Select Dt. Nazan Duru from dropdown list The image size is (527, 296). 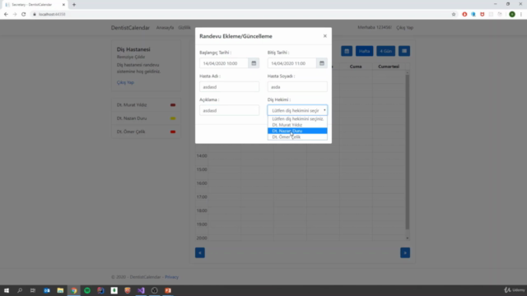[297, 131]
